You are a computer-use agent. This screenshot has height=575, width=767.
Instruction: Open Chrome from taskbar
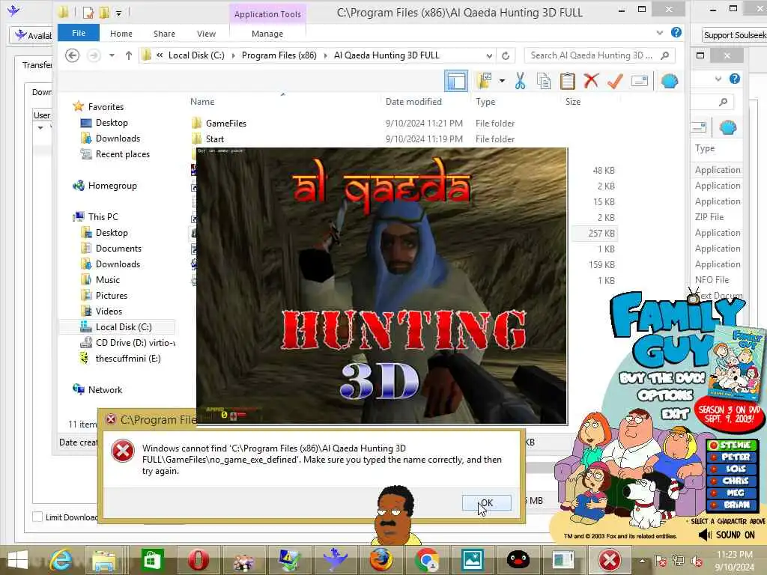[x=426, y=560]
